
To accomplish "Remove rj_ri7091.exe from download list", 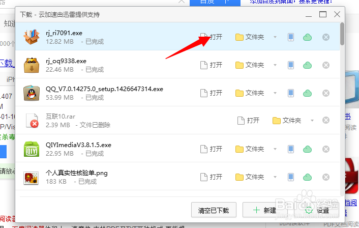I will coord(326,37).
